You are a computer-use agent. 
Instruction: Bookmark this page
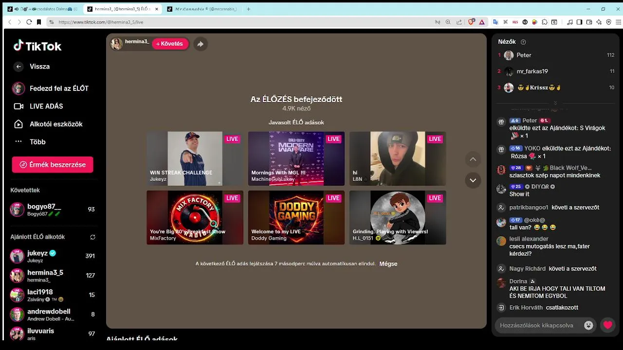point(39,22)
